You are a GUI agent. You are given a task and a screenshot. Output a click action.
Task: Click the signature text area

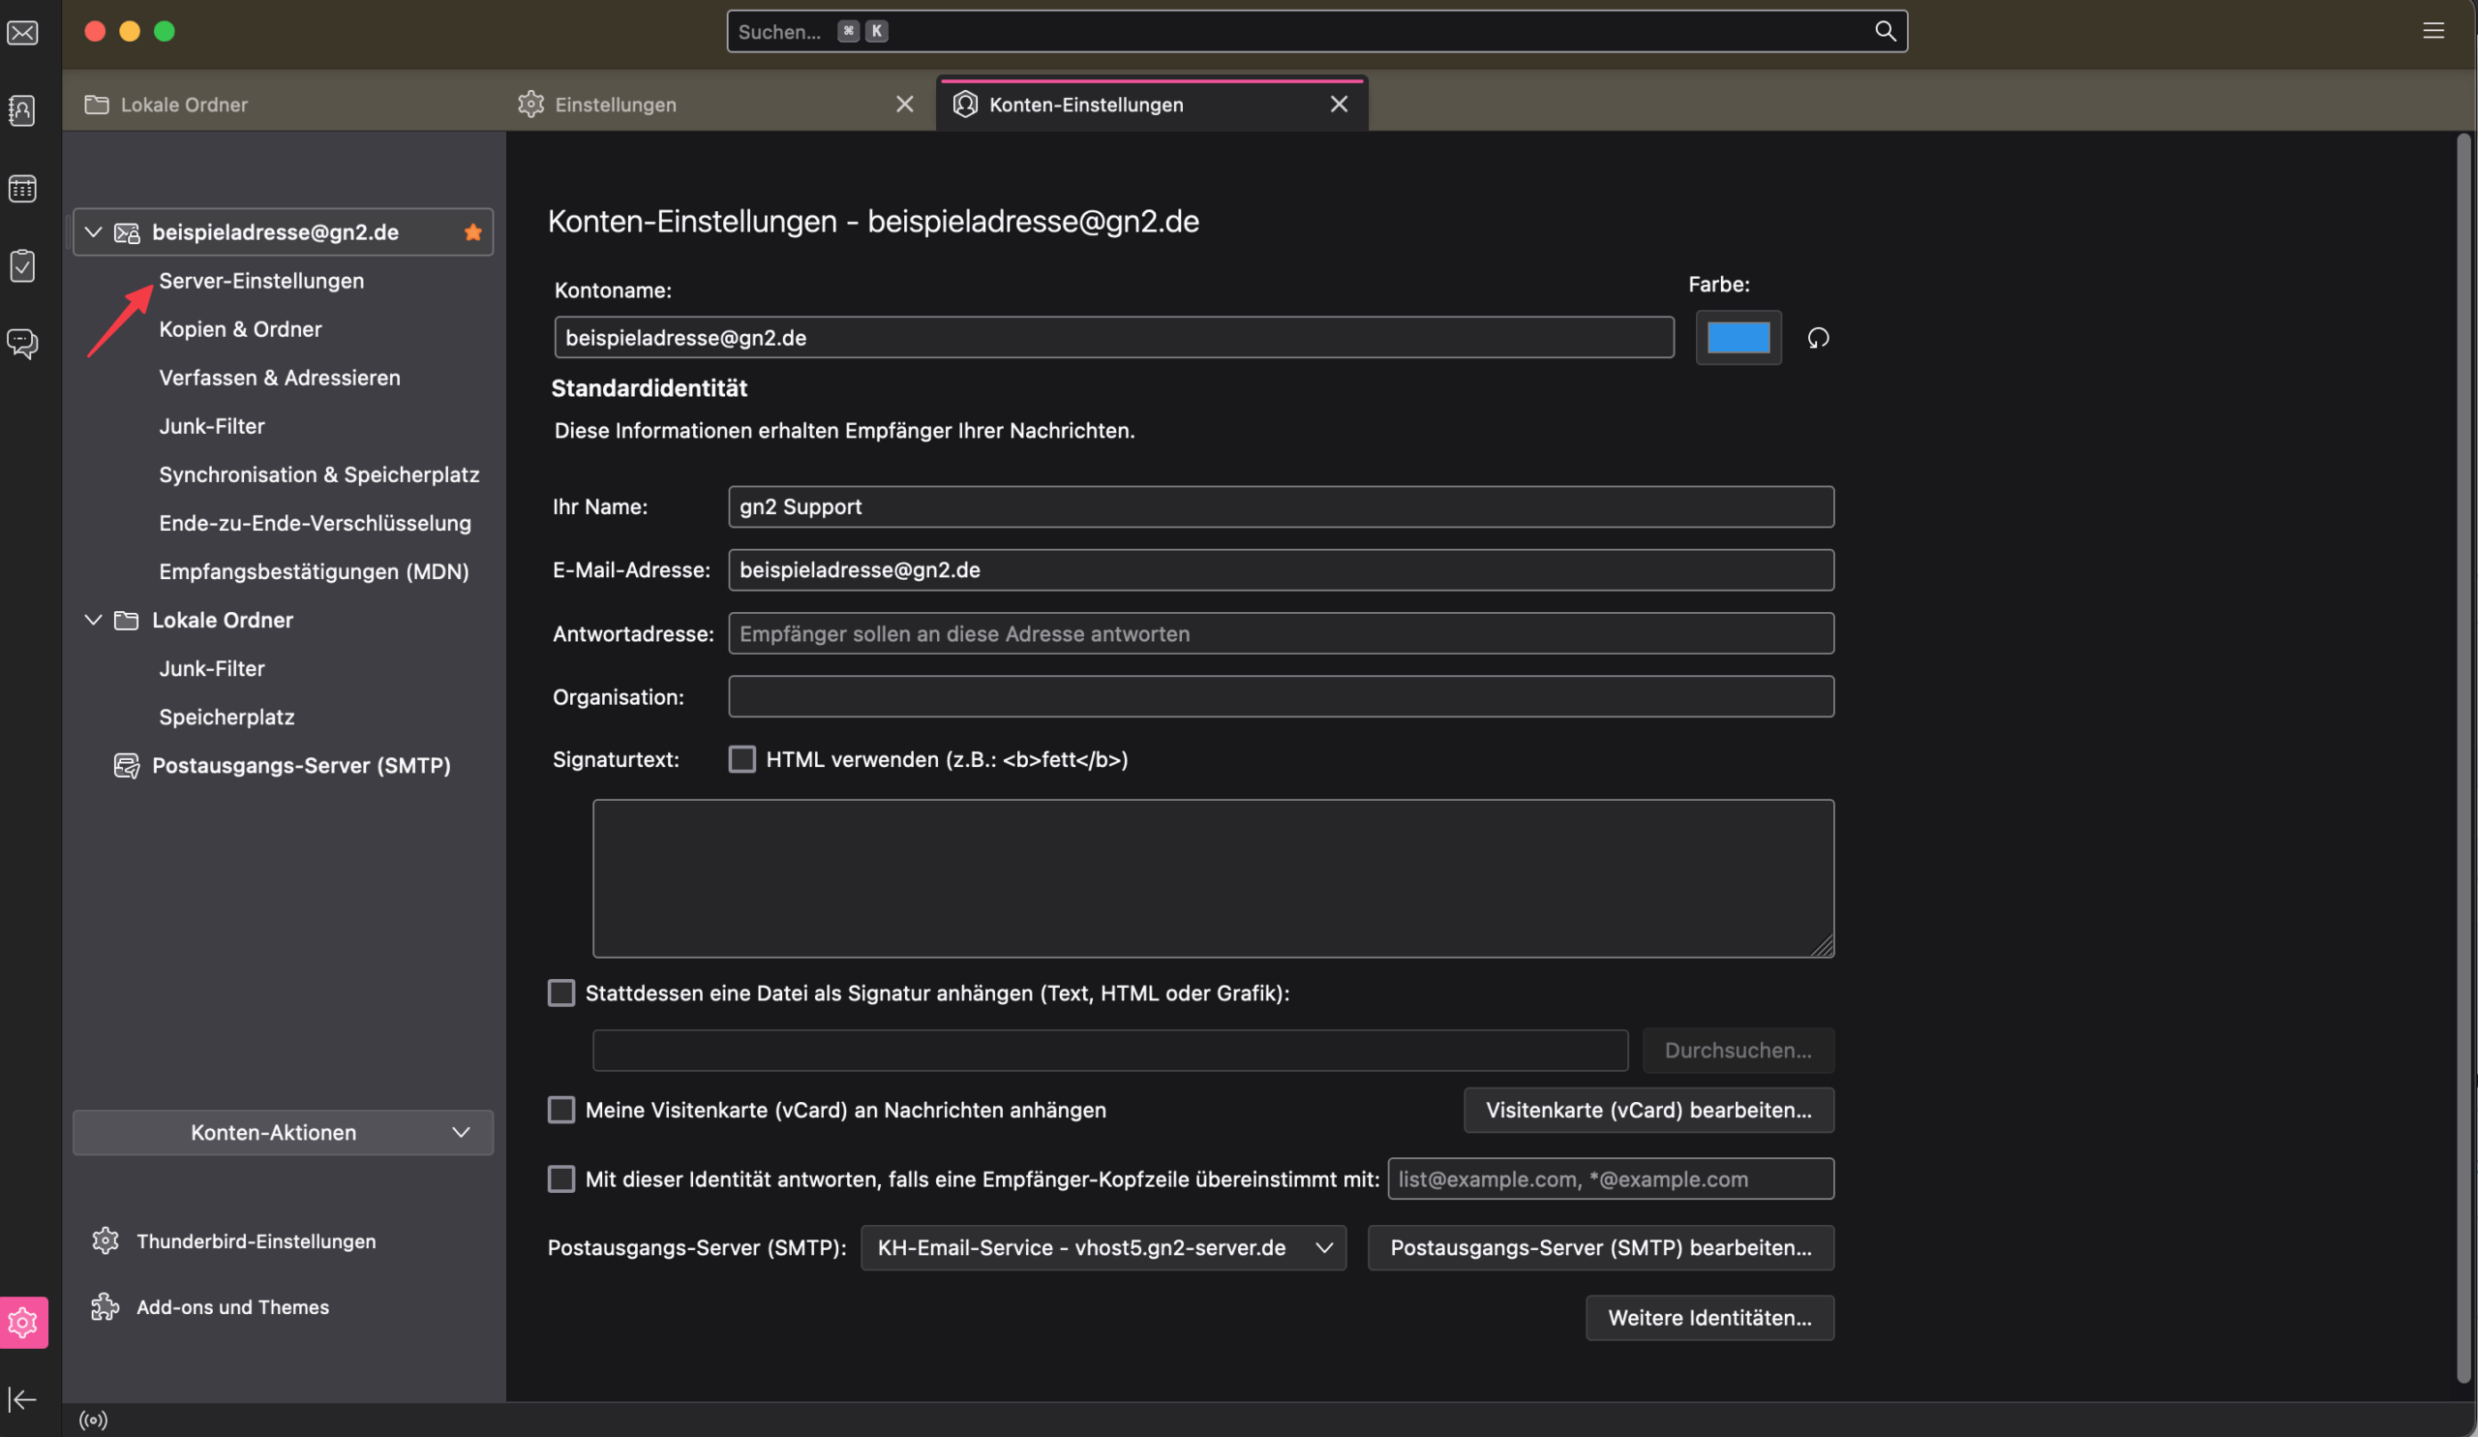pos(1214,878)
